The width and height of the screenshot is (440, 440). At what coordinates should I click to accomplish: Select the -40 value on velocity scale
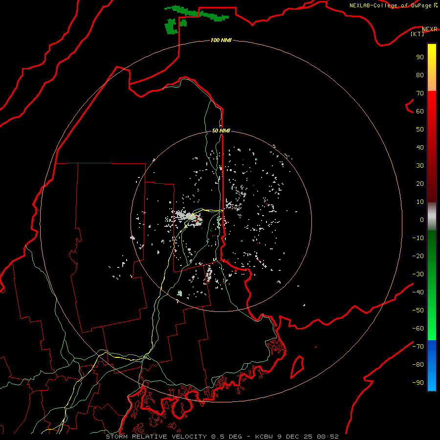click(418, 292)
